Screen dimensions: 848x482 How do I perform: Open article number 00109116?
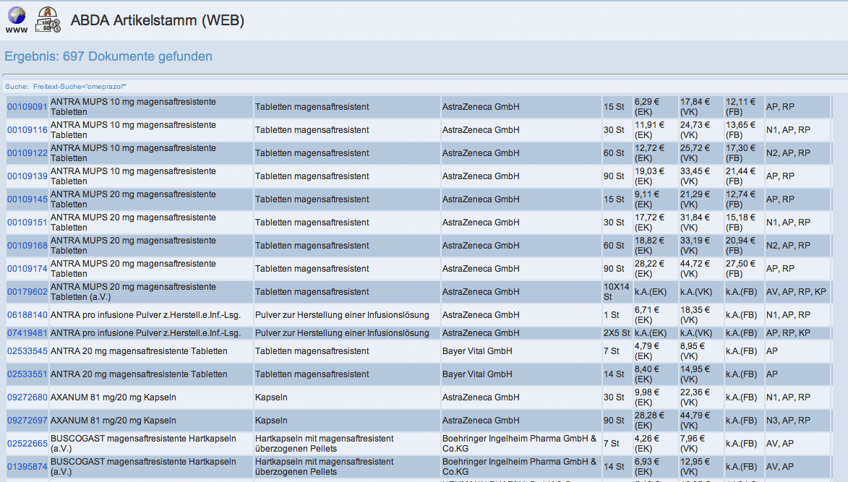27,130
